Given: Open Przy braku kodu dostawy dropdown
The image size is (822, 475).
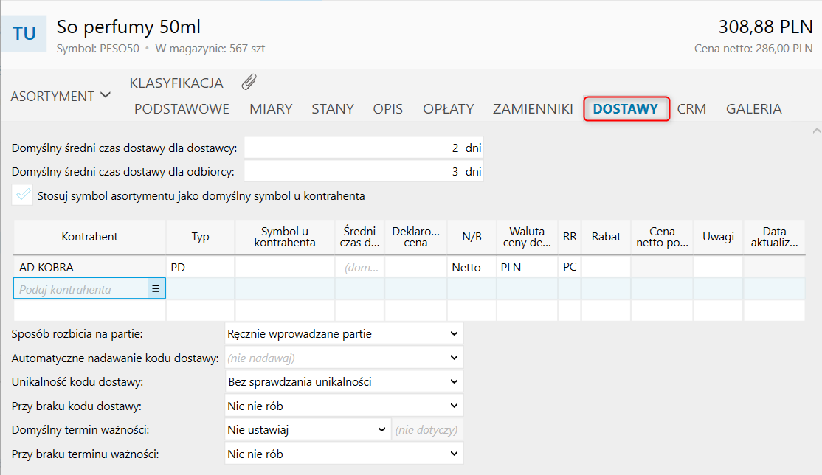Looking at the screenshot, I should click(x=344, y=406).
